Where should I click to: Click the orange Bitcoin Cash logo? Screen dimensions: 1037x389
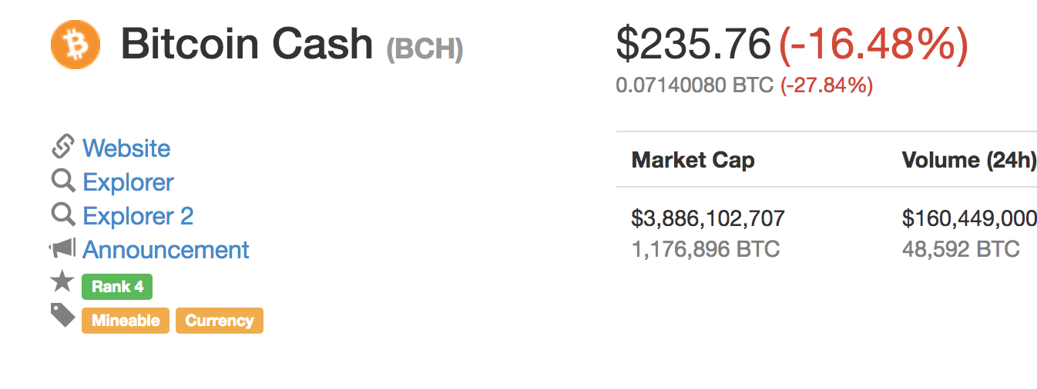76,44
